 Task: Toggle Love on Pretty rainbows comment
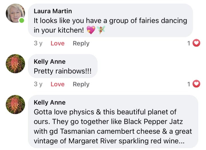click(x=58, y=84)
